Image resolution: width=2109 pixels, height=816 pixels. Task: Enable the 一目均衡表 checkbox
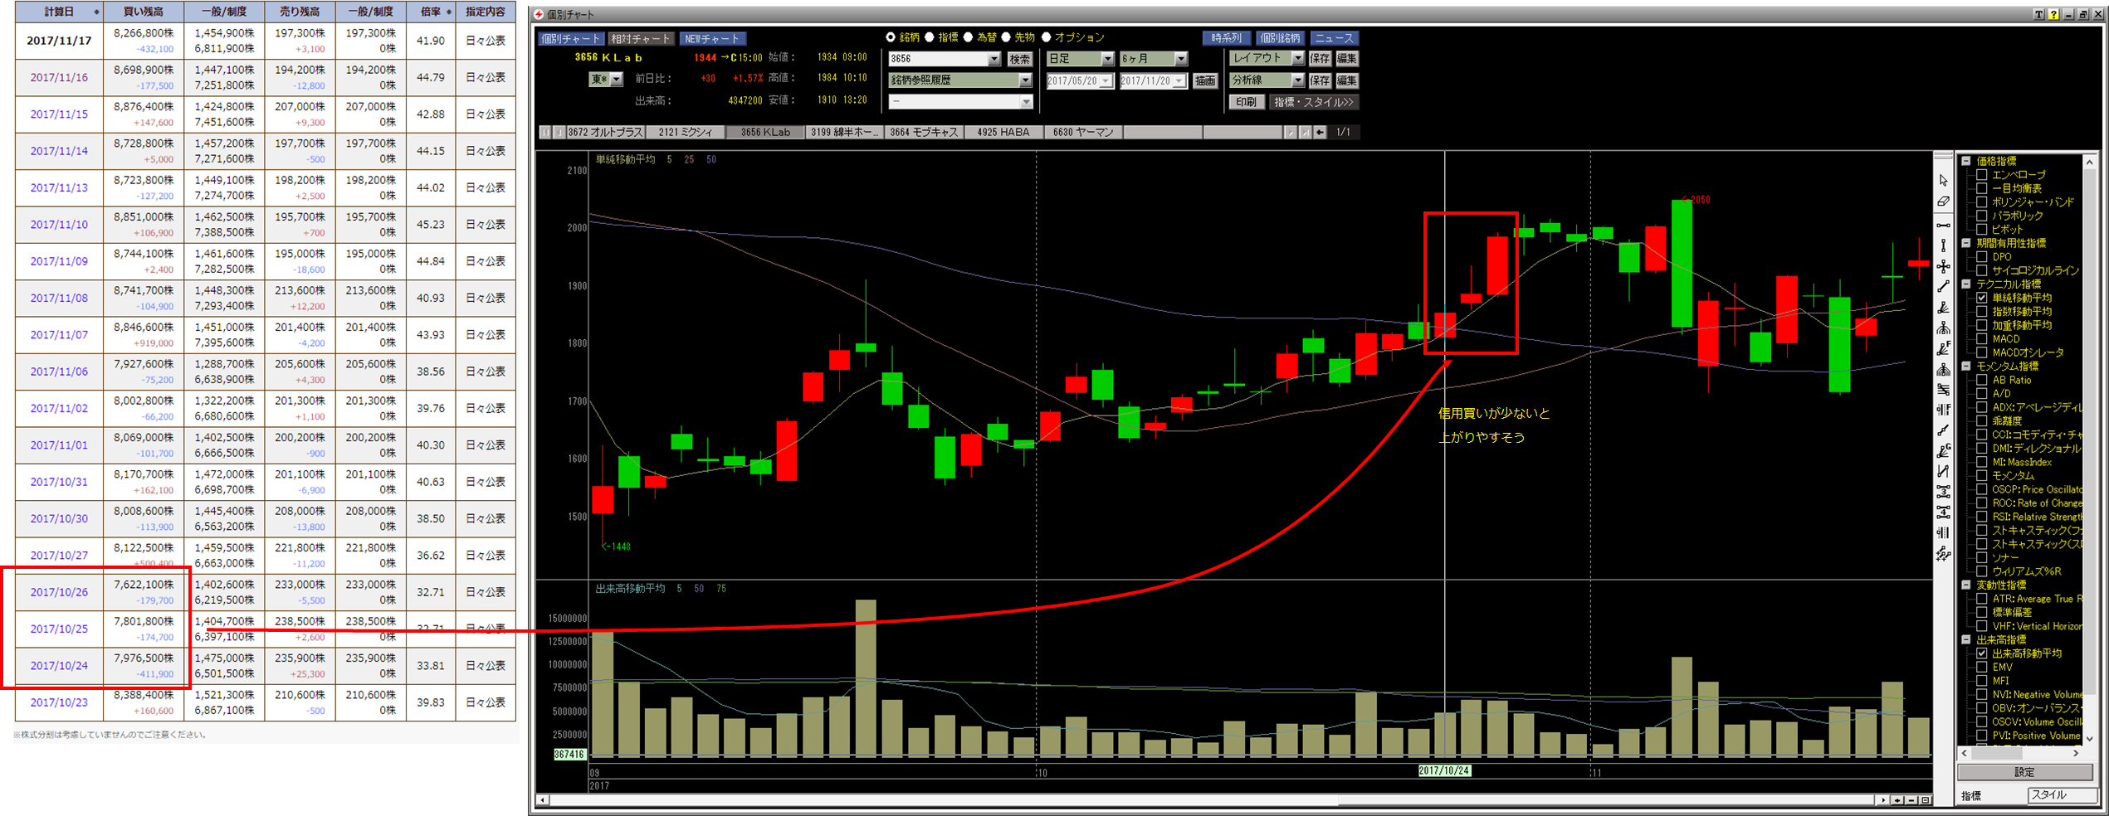click(x=1982, y=188)
